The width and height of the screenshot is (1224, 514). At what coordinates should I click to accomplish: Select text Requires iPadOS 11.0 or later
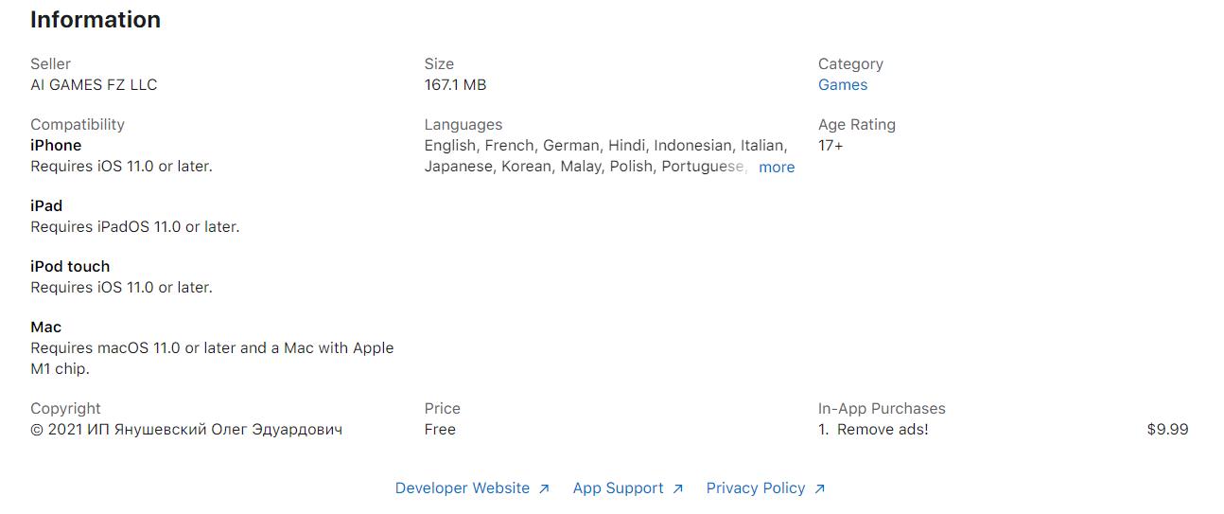pos(134,226)
